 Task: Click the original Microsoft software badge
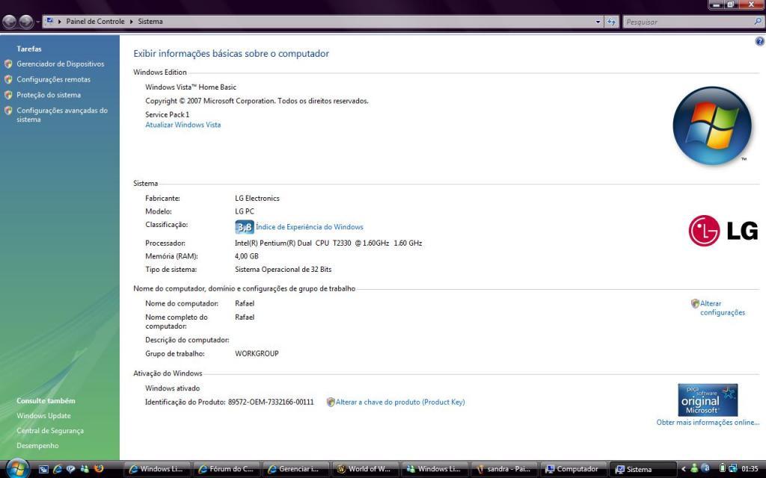pos(708,400)
